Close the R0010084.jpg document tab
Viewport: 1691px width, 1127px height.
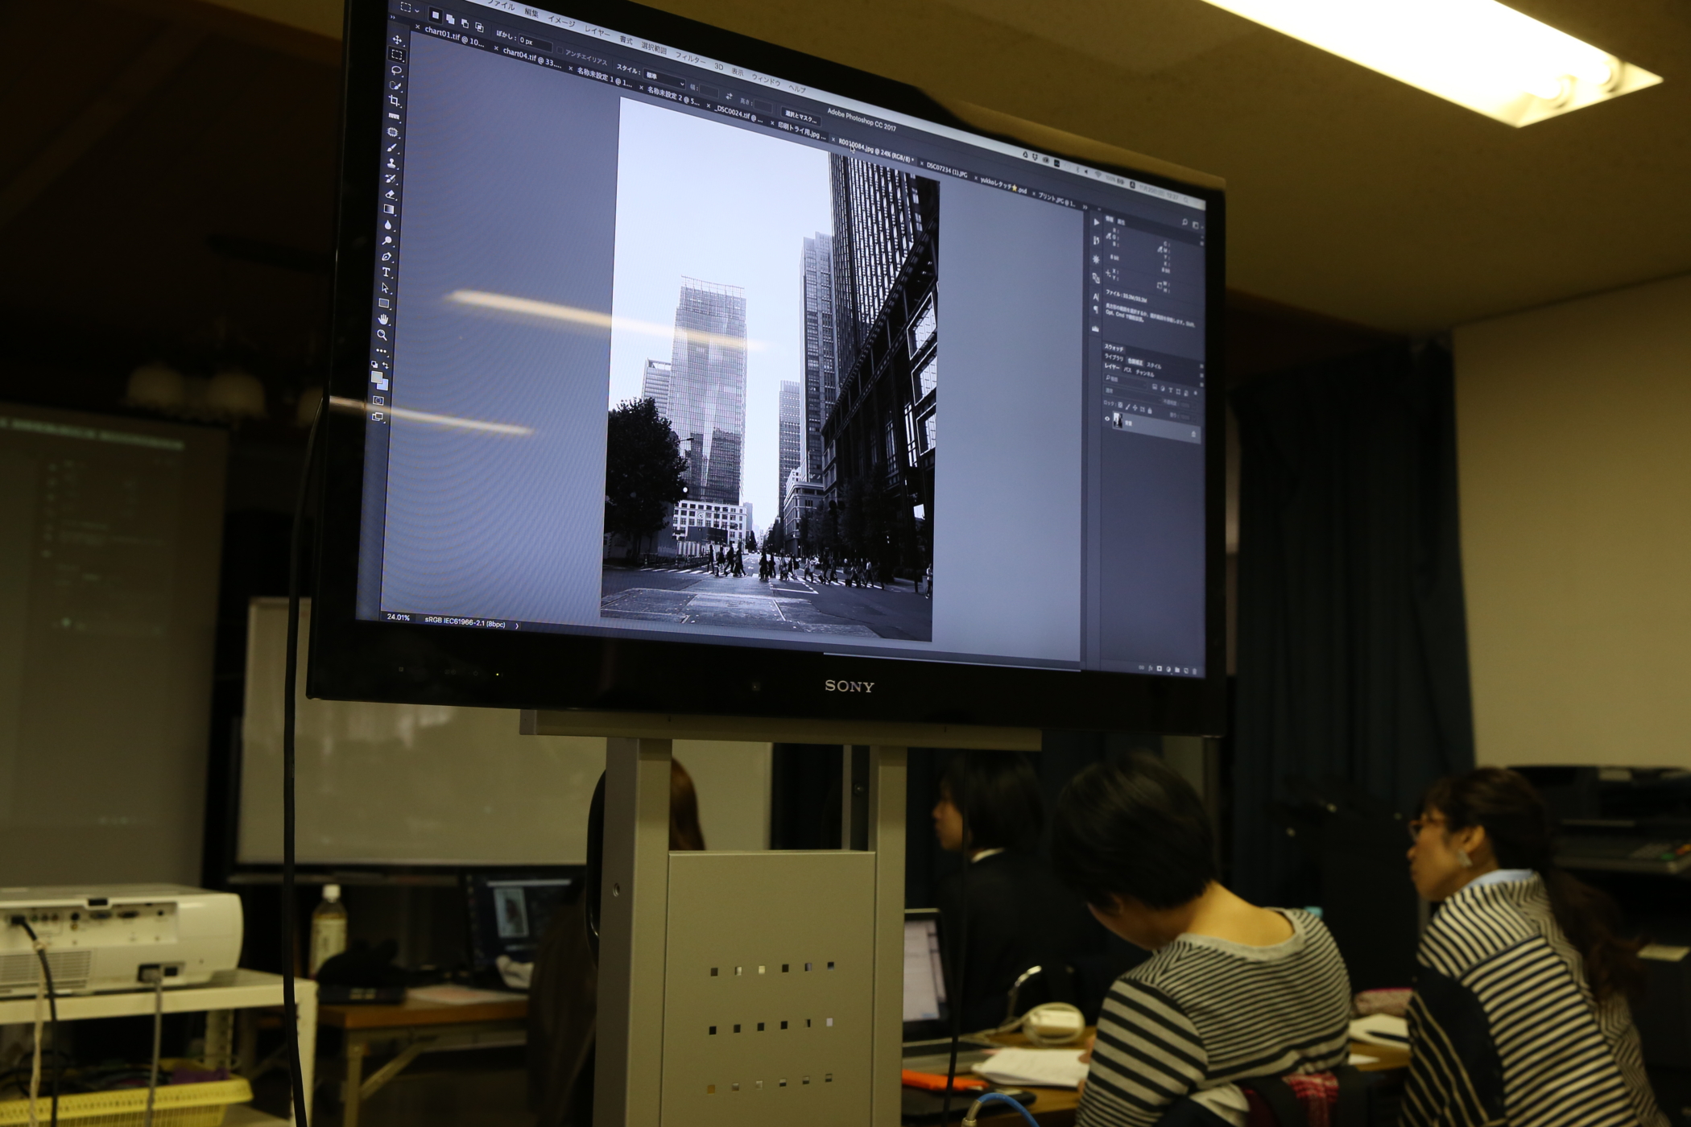click(833, 139)
